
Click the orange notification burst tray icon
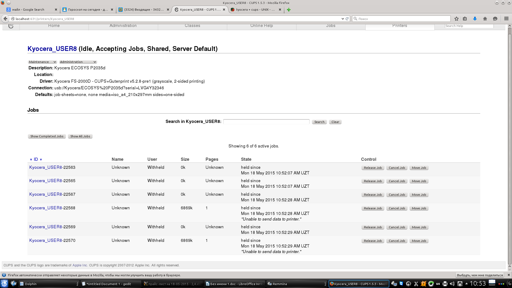coord(423,284)
